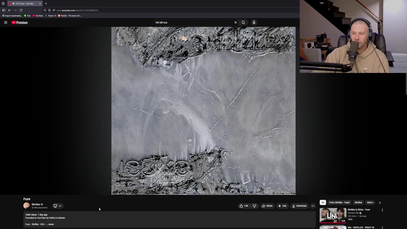Select the 'Electronic' filter chip
Screen dimensions: 407x229
pos(370,202)
